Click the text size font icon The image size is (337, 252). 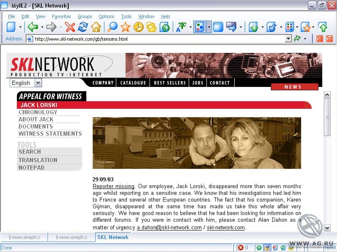click(181, 27)
